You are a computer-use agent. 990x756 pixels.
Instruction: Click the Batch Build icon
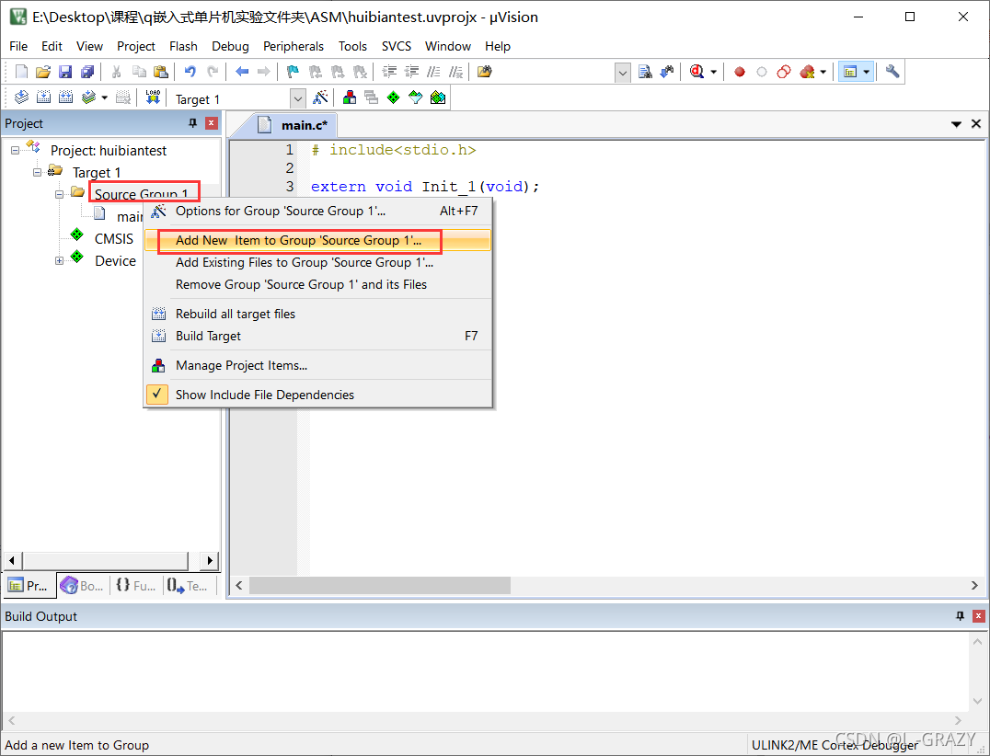click(88, 97)
